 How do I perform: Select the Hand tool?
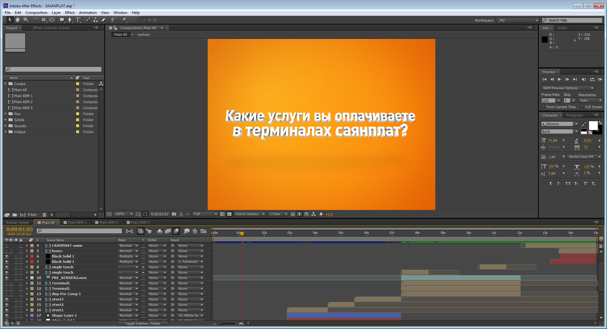tap(18, 20)
